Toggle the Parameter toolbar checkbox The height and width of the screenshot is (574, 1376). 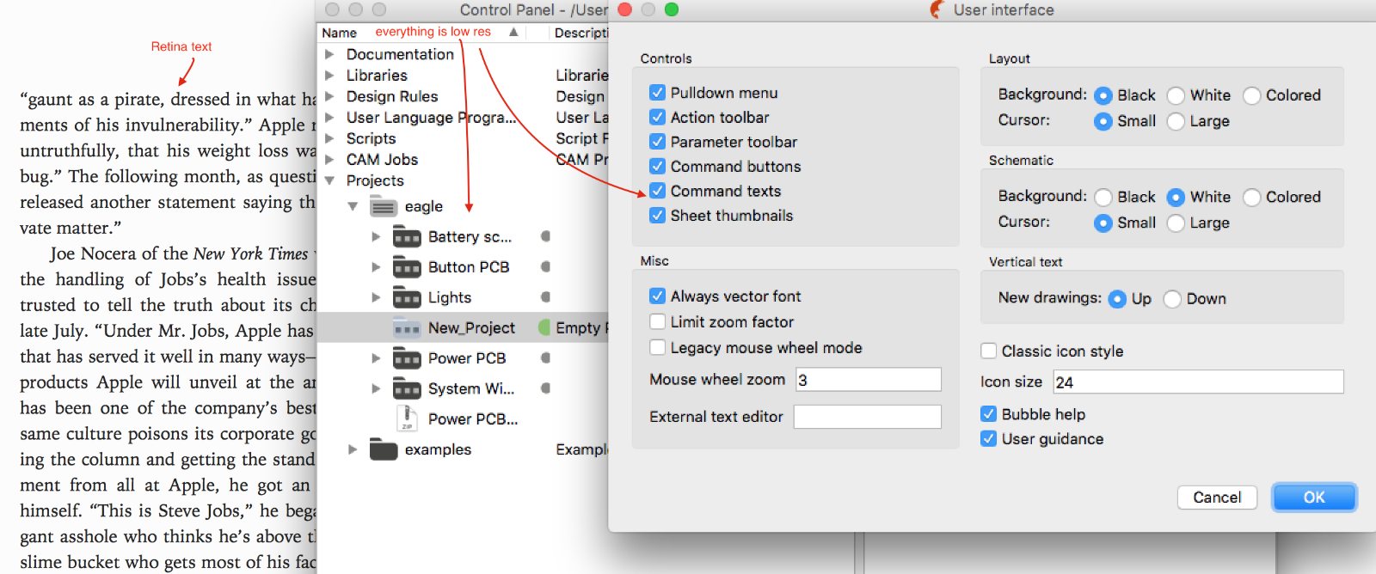pyautogui.click(x=658, y=141)
